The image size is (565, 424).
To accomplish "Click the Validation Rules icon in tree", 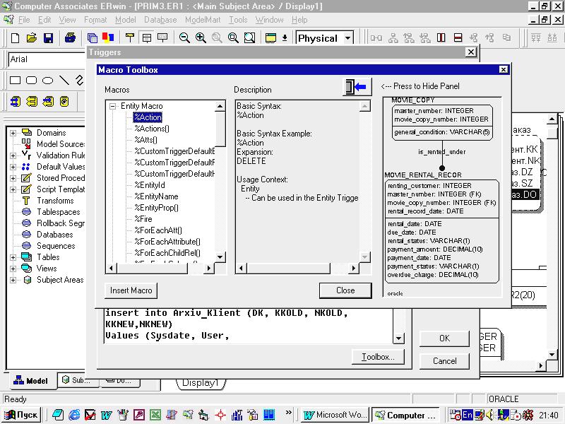I will tap(26, 155).
